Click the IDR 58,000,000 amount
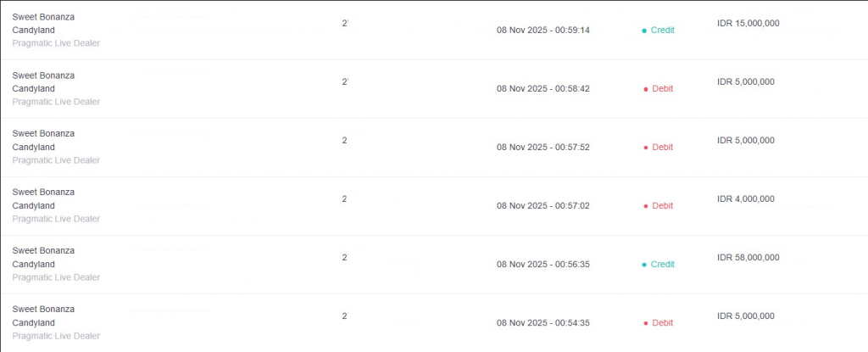The height and width of the screenshot is (352, 868). coord(748,258)
